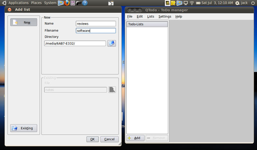Open the directory browse folder icon
This screenshot has height=150, width=257.
(112, 44)
